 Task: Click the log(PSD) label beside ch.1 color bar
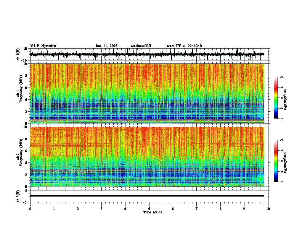tap(286, 100)
